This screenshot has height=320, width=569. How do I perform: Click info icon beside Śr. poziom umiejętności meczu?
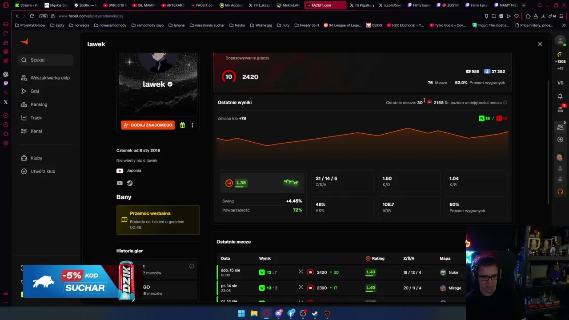pyautogui.click(x=505, y=103)
